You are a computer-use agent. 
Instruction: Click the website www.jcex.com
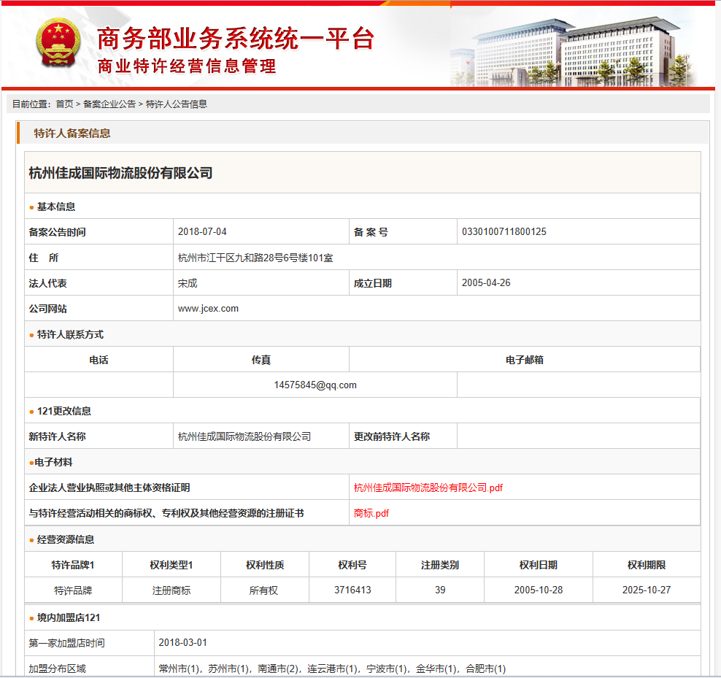(x=208, y=309)
